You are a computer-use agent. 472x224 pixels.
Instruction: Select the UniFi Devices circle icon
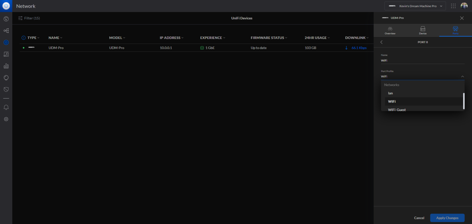6,43
